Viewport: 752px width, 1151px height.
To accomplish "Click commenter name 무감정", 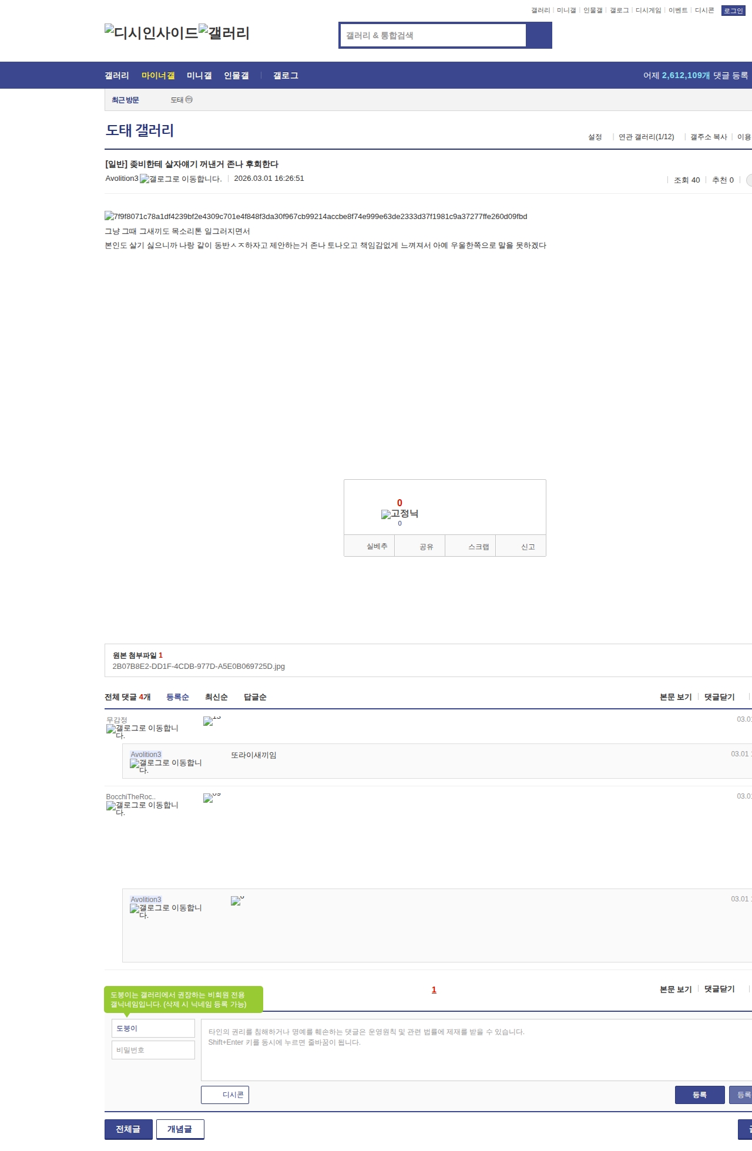I will pos(117,720).
